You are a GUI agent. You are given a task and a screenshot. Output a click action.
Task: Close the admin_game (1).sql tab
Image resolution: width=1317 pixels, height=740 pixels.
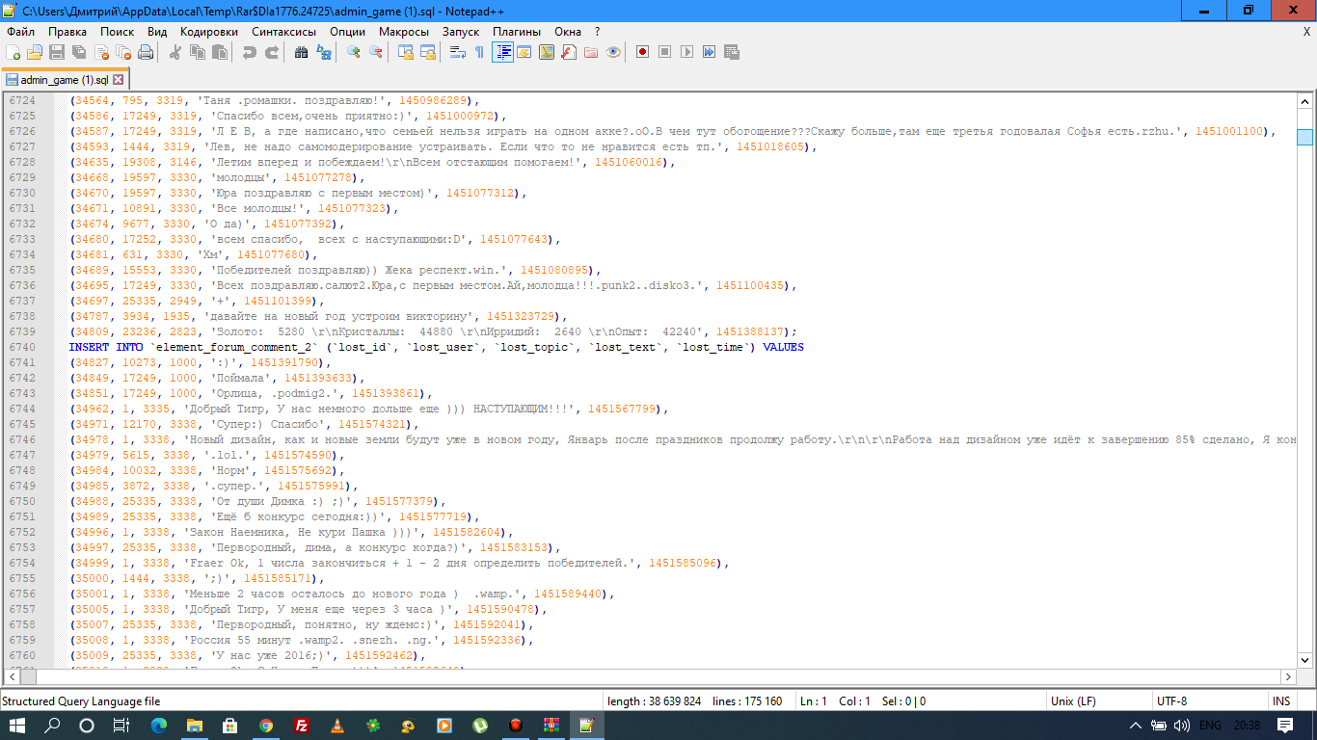pos(119,80)
